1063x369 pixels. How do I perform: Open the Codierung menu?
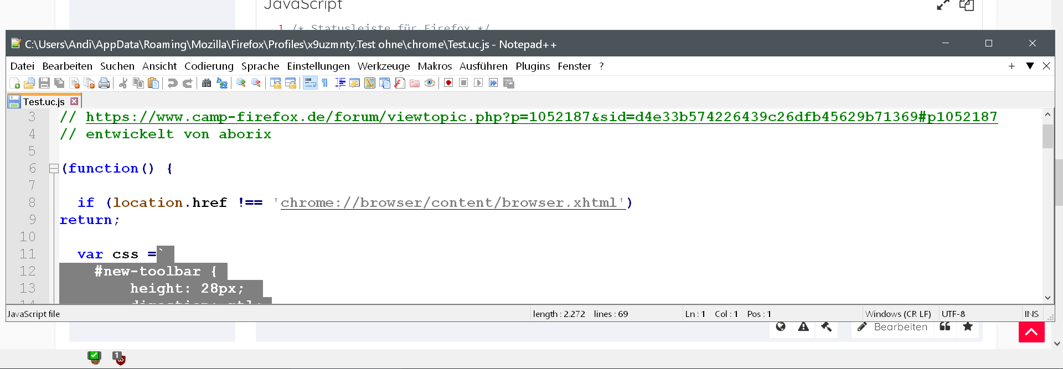click(x=209, y=66)
